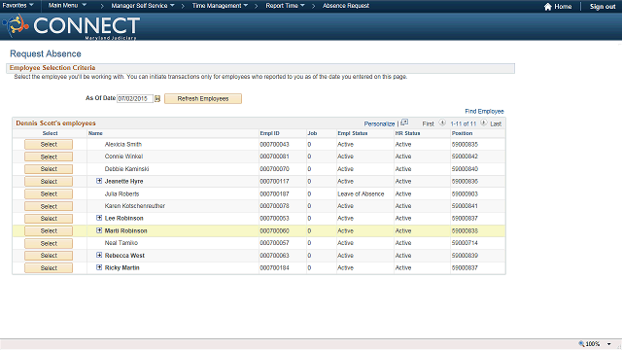Expand Marti Robinson's reports
The height and width of the screenshot is (350, 622).
point(99,230)
